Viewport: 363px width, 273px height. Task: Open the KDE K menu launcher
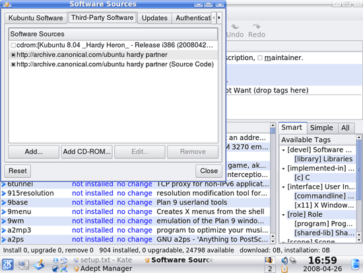(x=8, y=264)
